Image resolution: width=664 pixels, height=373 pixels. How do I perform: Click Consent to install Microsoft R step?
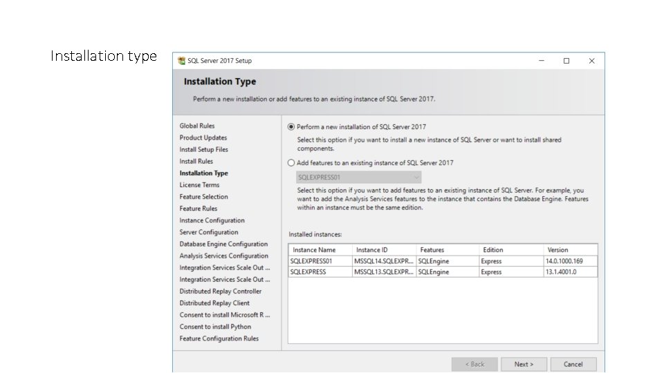pos(224,315)
